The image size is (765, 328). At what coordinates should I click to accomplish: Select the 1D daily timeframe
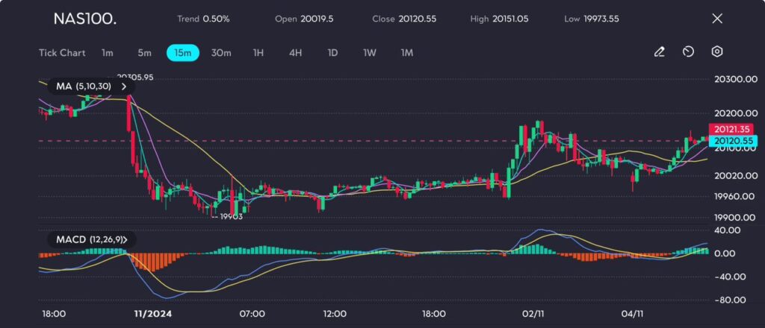[332, 53]
